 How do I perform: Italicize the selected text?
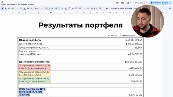coord(59,8)
